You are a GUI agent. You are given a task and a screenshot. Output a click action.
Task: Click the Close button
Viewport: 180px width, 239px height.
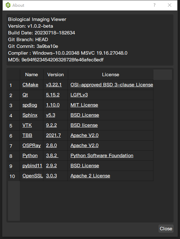pyautogui.click(x=166, y=229)
